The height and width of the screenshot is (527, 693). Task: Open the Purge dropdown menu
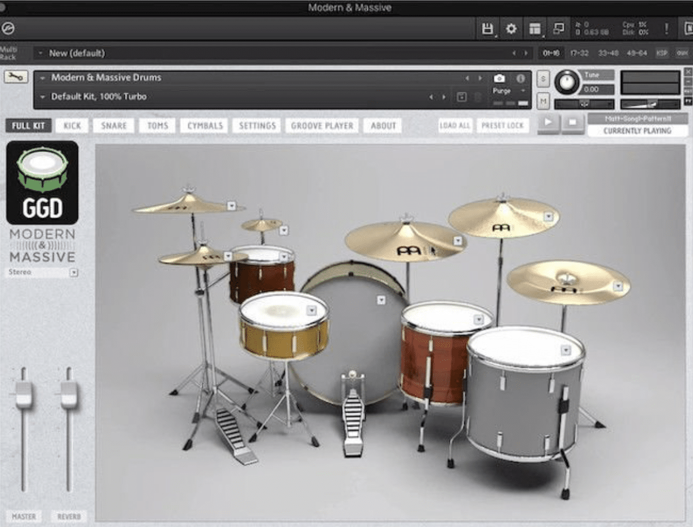509,91
